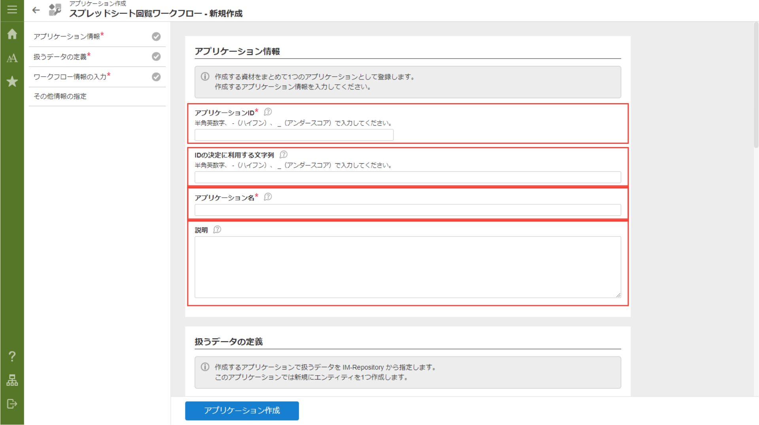This screenshot has height=425, width=759.
Task: Click inside the 説明 text area
Action: 408,267
